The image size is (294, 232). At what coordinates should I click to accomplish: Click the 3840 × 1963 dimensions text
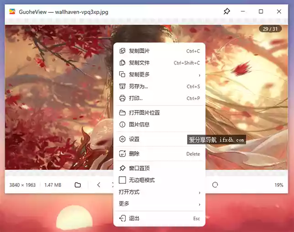22,185
